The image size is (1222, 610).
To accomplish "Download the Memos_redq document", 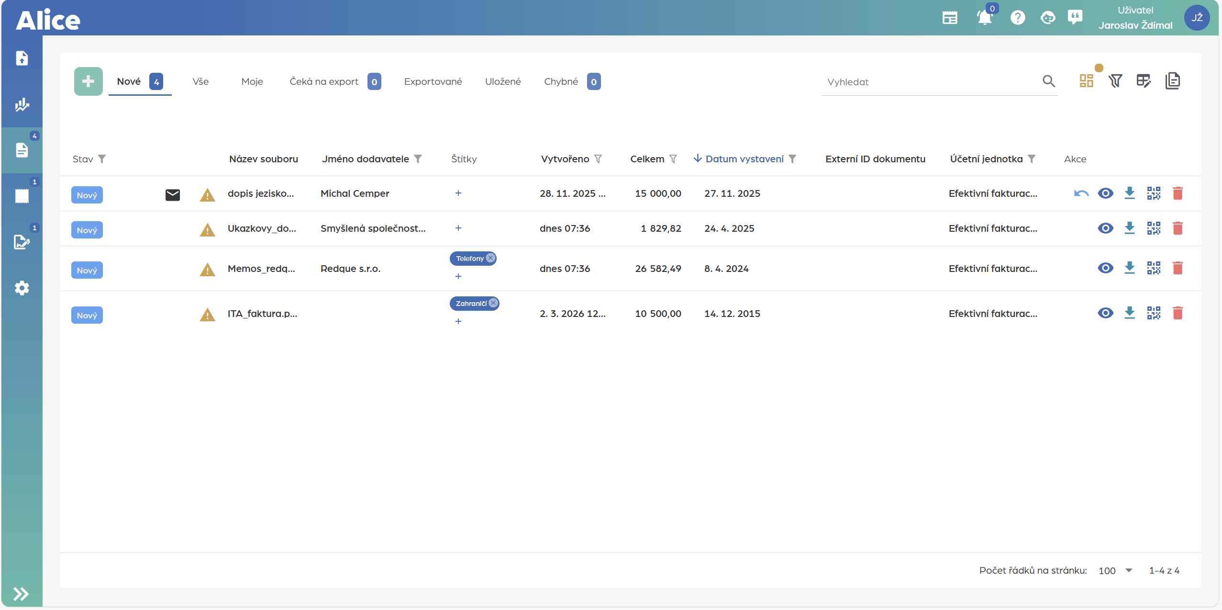I will (x=1129, y=268).
